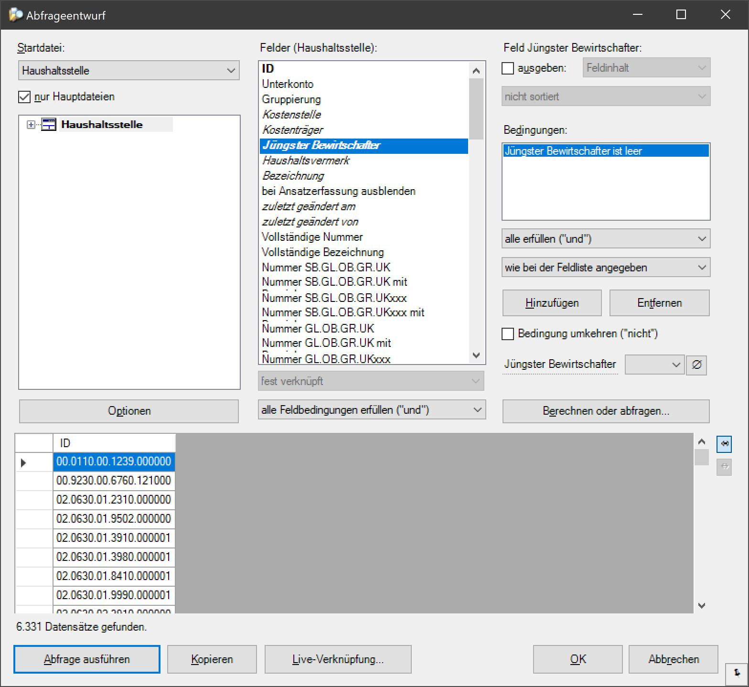Select result row 02.0630.01.9990.000001
The image size is (749, 687).
pos(114,595)
